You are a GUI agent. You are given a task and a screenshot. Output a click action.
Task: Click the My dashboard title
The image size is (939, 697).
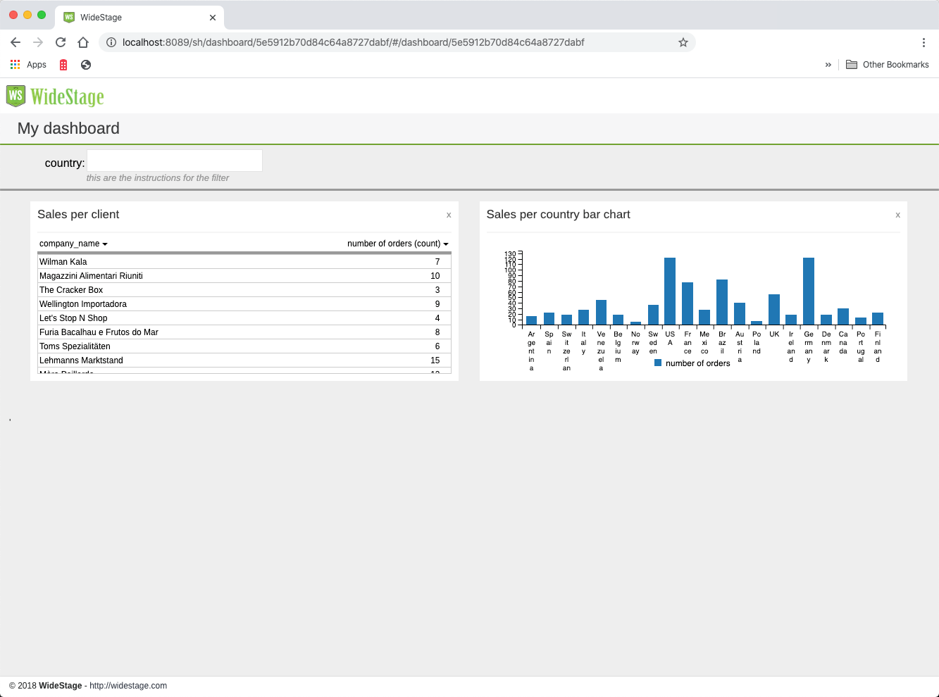coord(68,128)
